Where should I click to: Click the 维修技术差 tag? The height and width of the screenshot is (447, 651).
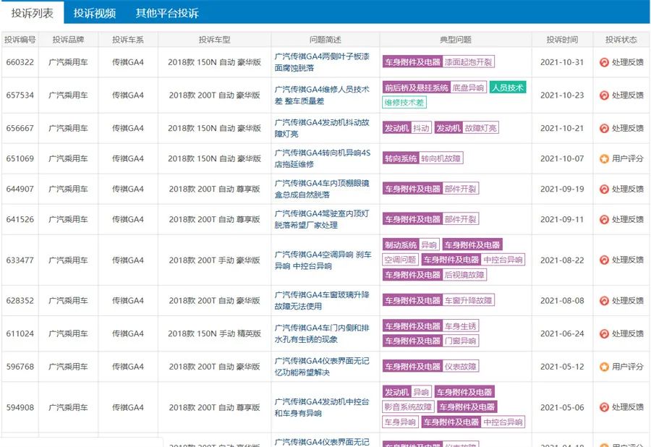click(404, 103)
